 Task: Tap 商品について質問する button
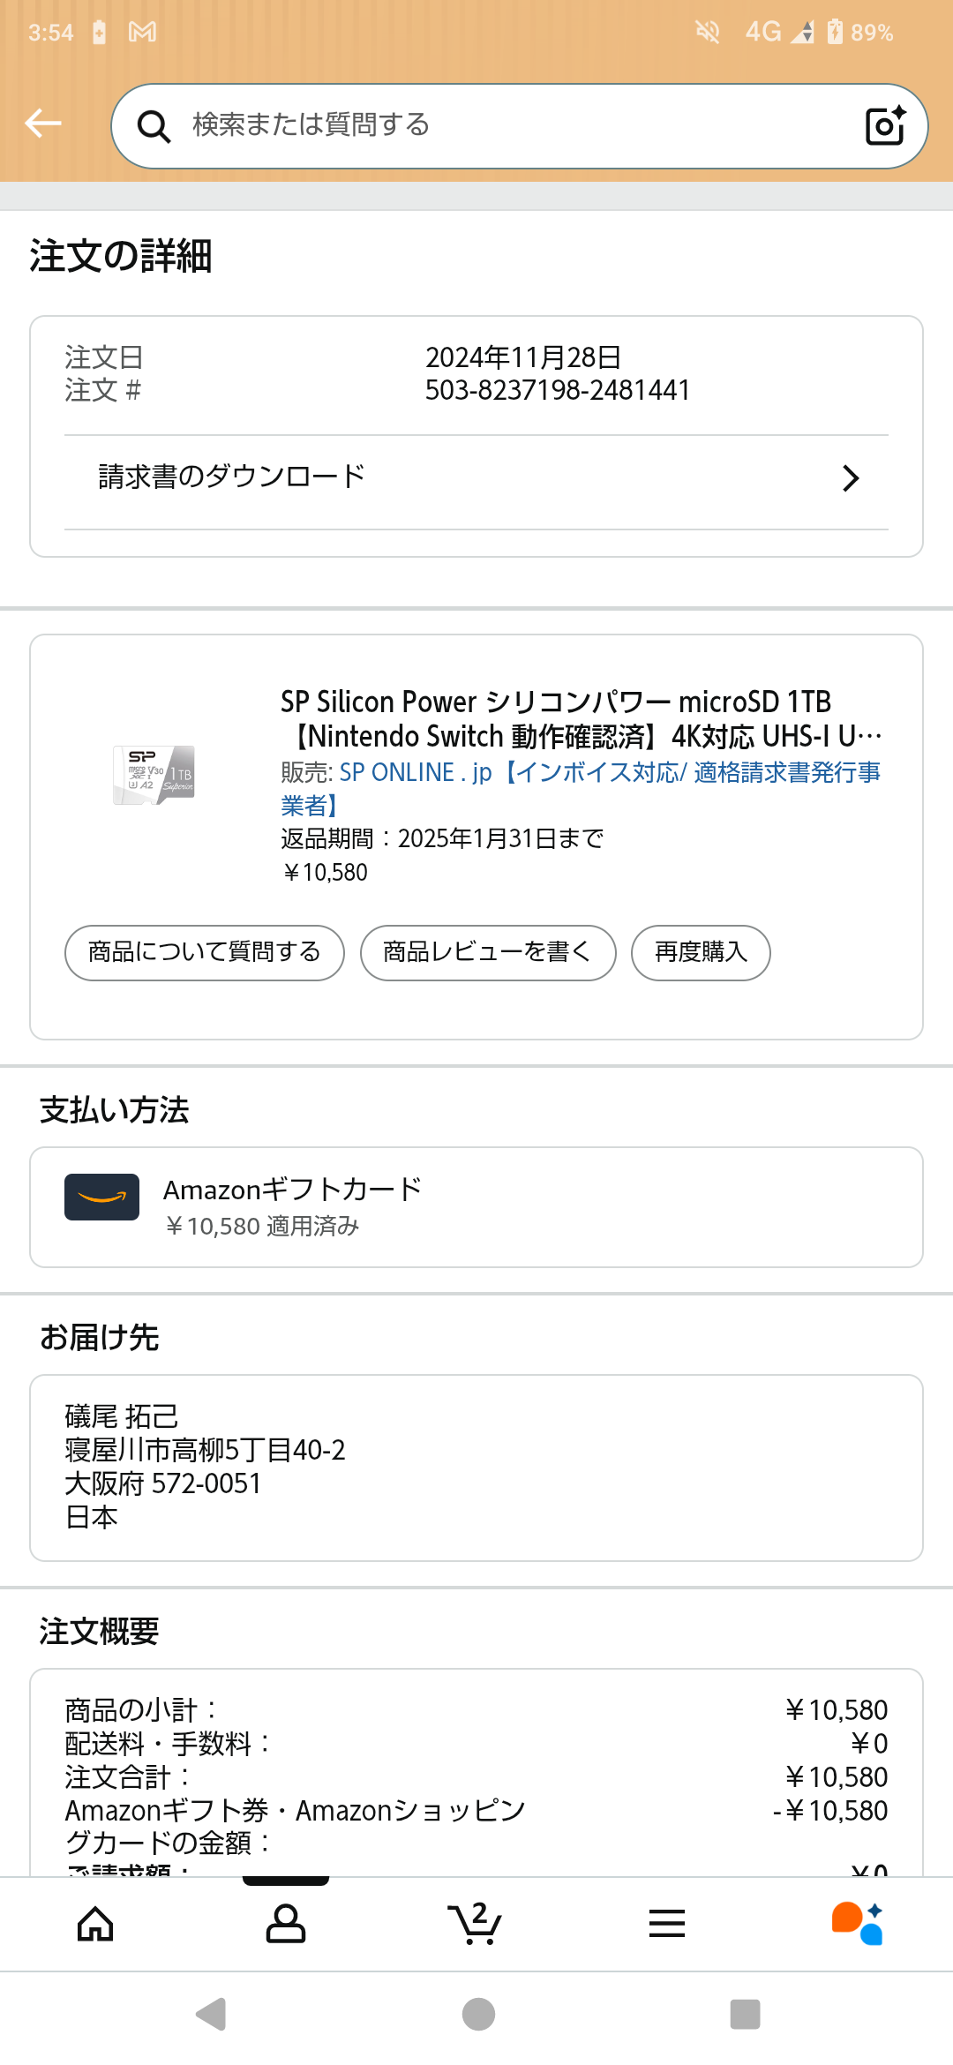pos(205,952)
